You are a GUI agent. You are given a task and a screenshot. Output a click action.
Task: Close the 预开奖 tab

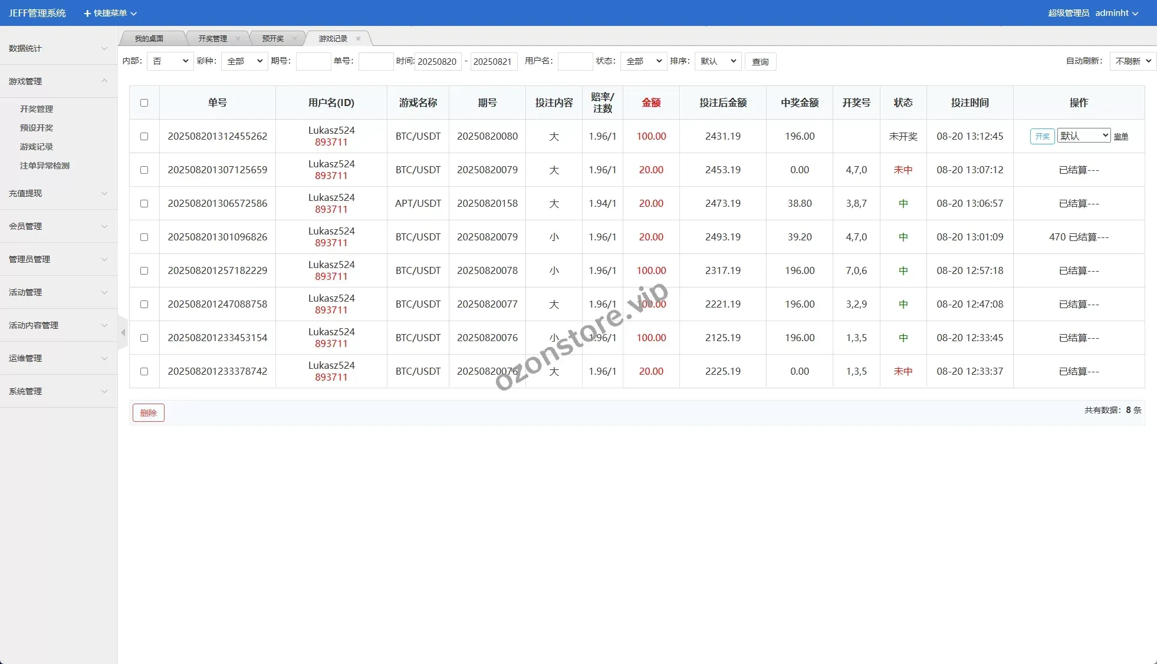click(x=294, y=39)
